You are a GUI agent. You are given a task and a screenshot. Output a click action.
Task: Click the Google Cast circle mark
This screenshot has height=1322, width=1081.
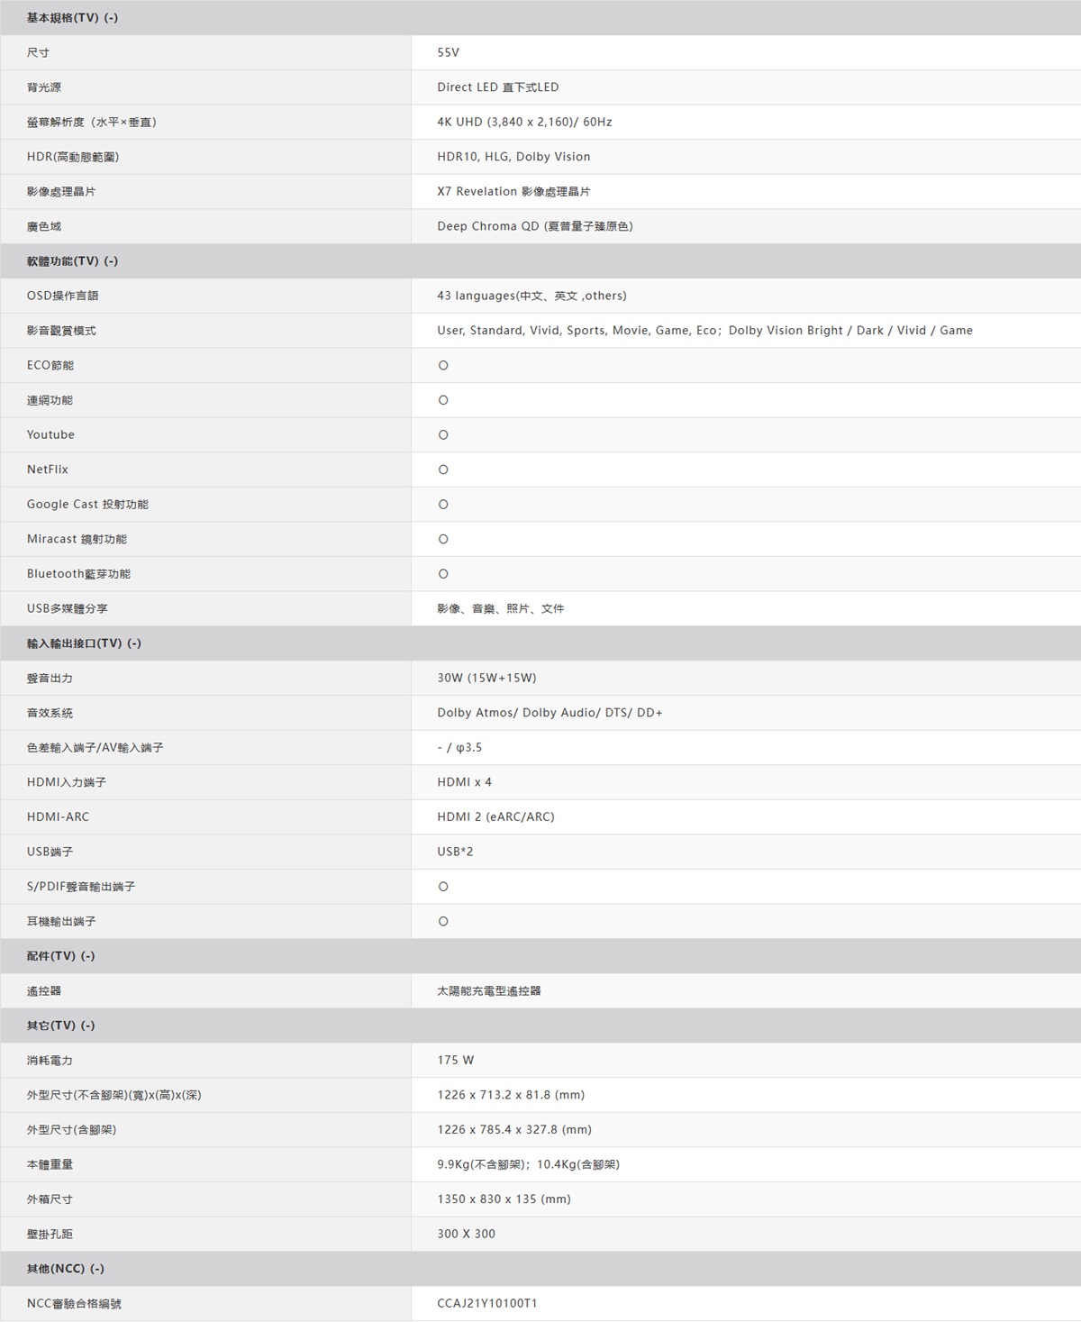tap(443, 505)
